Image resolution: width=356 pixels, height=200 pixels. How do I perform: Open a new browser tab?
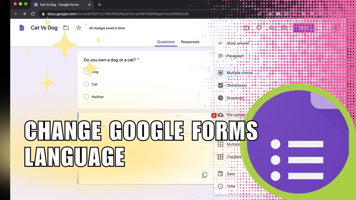click(x=100, y=4)
